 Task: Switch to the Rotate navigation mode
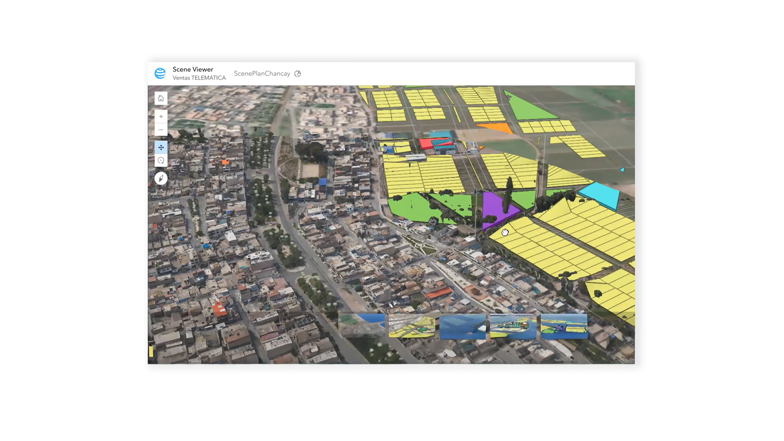pyautogui.click(x=161, y=160)
